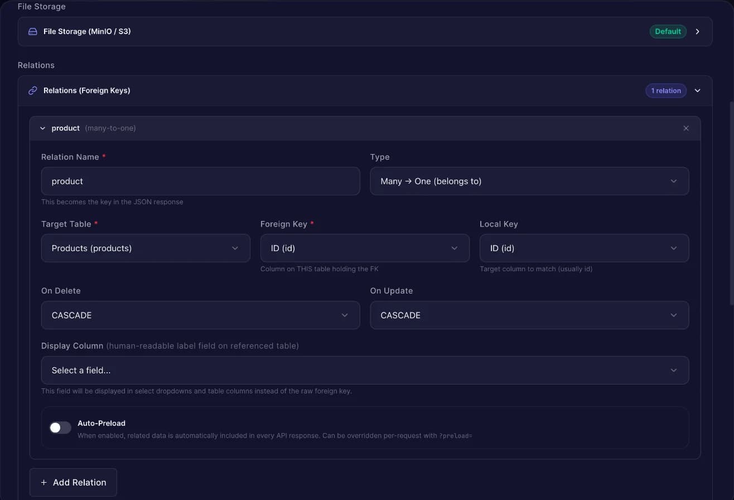Collapse the Relations (Foreign Keys) section chevron
Image resolution: width=734 pixels, height=500 pixels.
[x=697, y=90]
